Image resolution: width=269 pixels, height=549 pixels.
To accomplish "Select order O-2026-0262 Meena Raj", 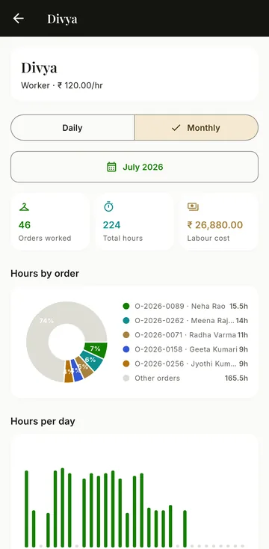I will [185, 321].
